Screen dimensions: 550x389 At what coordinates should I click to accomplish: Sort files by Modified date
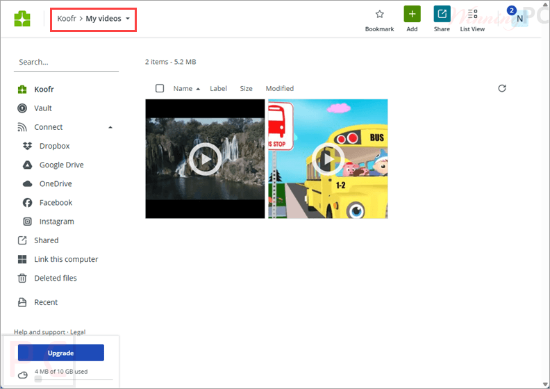tap(280, 88)
